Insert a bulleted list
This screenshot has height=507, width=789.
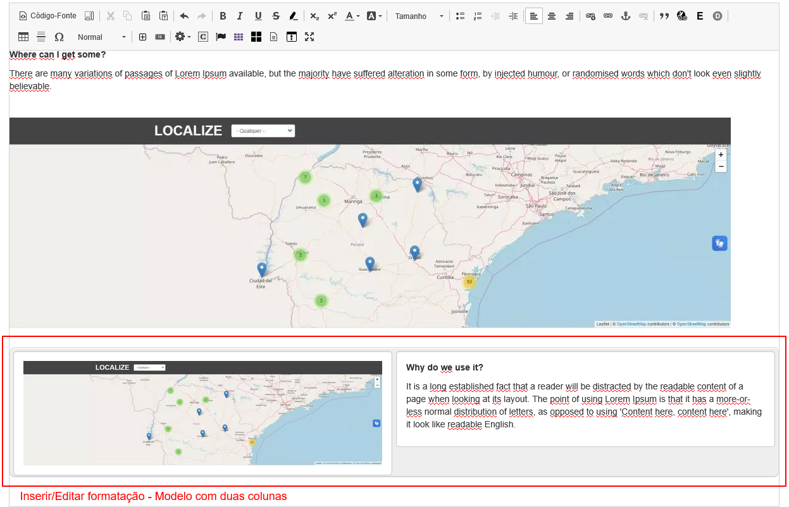click(461, 16)
